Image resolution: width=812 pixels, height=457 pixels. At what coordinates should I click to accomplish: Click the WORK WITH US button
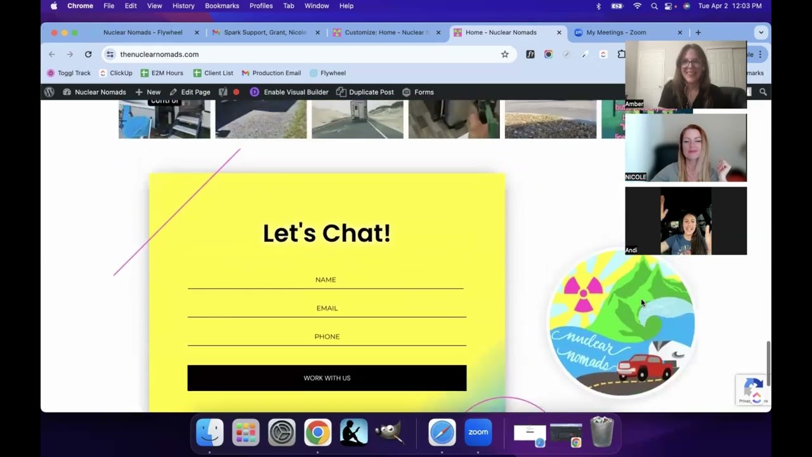click(x=327, y=378)
